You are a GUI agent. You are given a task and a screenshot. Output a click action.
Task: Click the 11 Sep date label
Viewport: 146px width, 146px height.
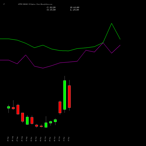[64, 139]
